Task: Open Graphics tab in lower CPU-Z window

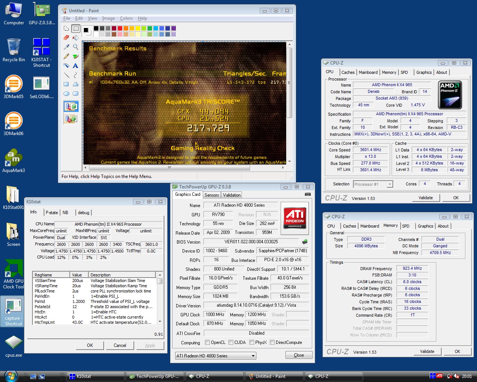Action: (426, 226)
